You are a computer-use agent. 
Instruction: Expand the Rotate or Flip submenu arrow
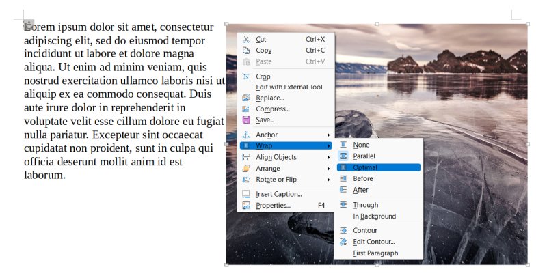click(x=328, y=180)
